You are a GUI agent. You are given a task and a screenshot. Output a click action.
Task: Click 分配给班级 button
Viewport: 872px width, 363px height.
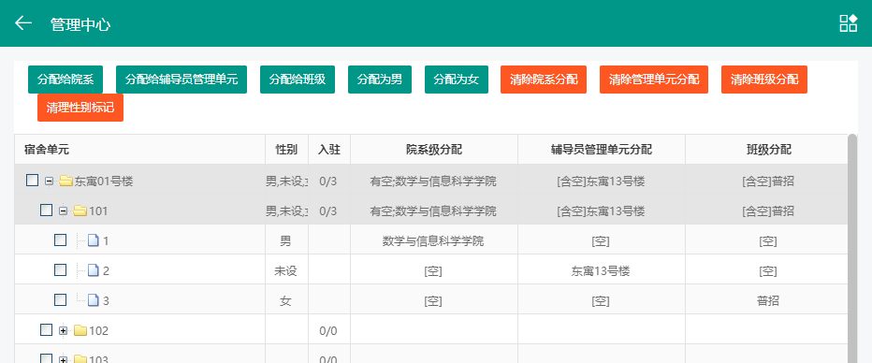point(298,80)
